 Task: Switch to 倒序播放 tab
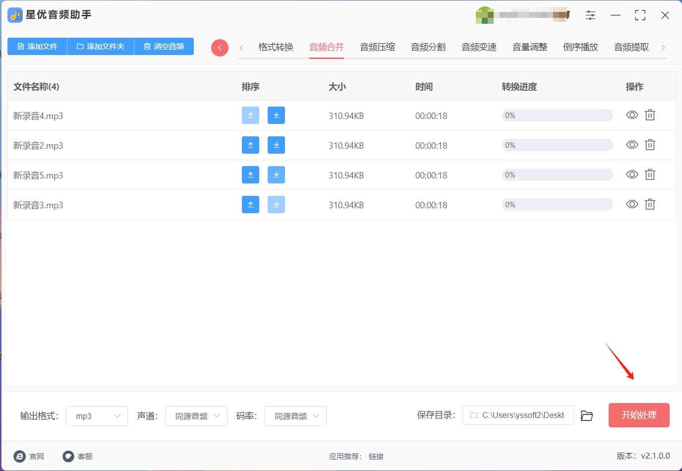pyautogui.click(x=581, y=47)
